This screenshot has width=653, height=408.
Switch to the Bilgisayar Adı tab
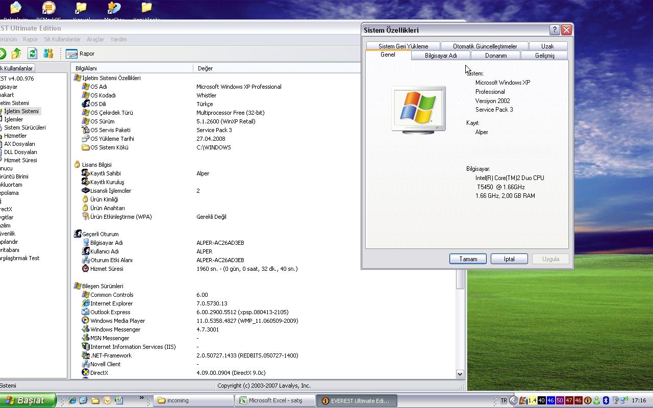(x=441, y=56)
